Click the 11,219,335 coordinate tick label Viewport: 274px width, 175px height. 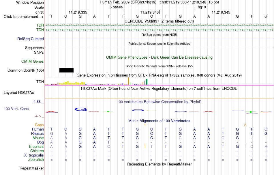78,12
